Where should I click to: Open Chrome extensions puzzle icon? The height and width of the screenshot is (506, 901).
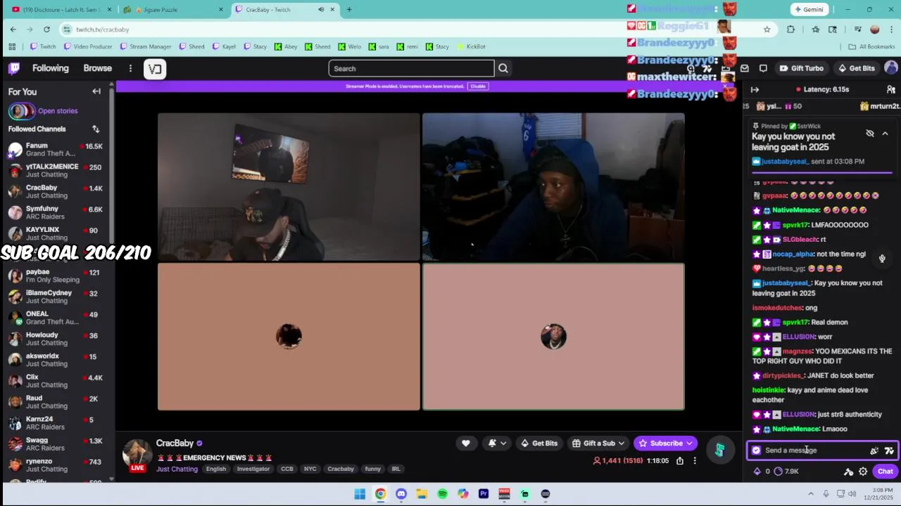(790, 29)
